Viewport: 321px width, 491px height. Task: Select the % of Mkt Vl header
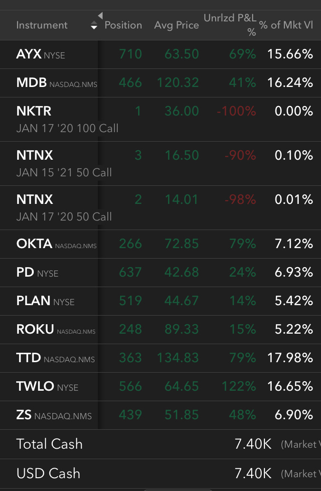click(286, 25)
